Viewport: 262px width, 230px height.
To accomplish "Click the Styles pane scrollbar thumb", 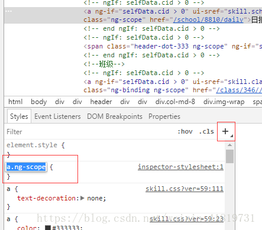I will click(229, 156).
